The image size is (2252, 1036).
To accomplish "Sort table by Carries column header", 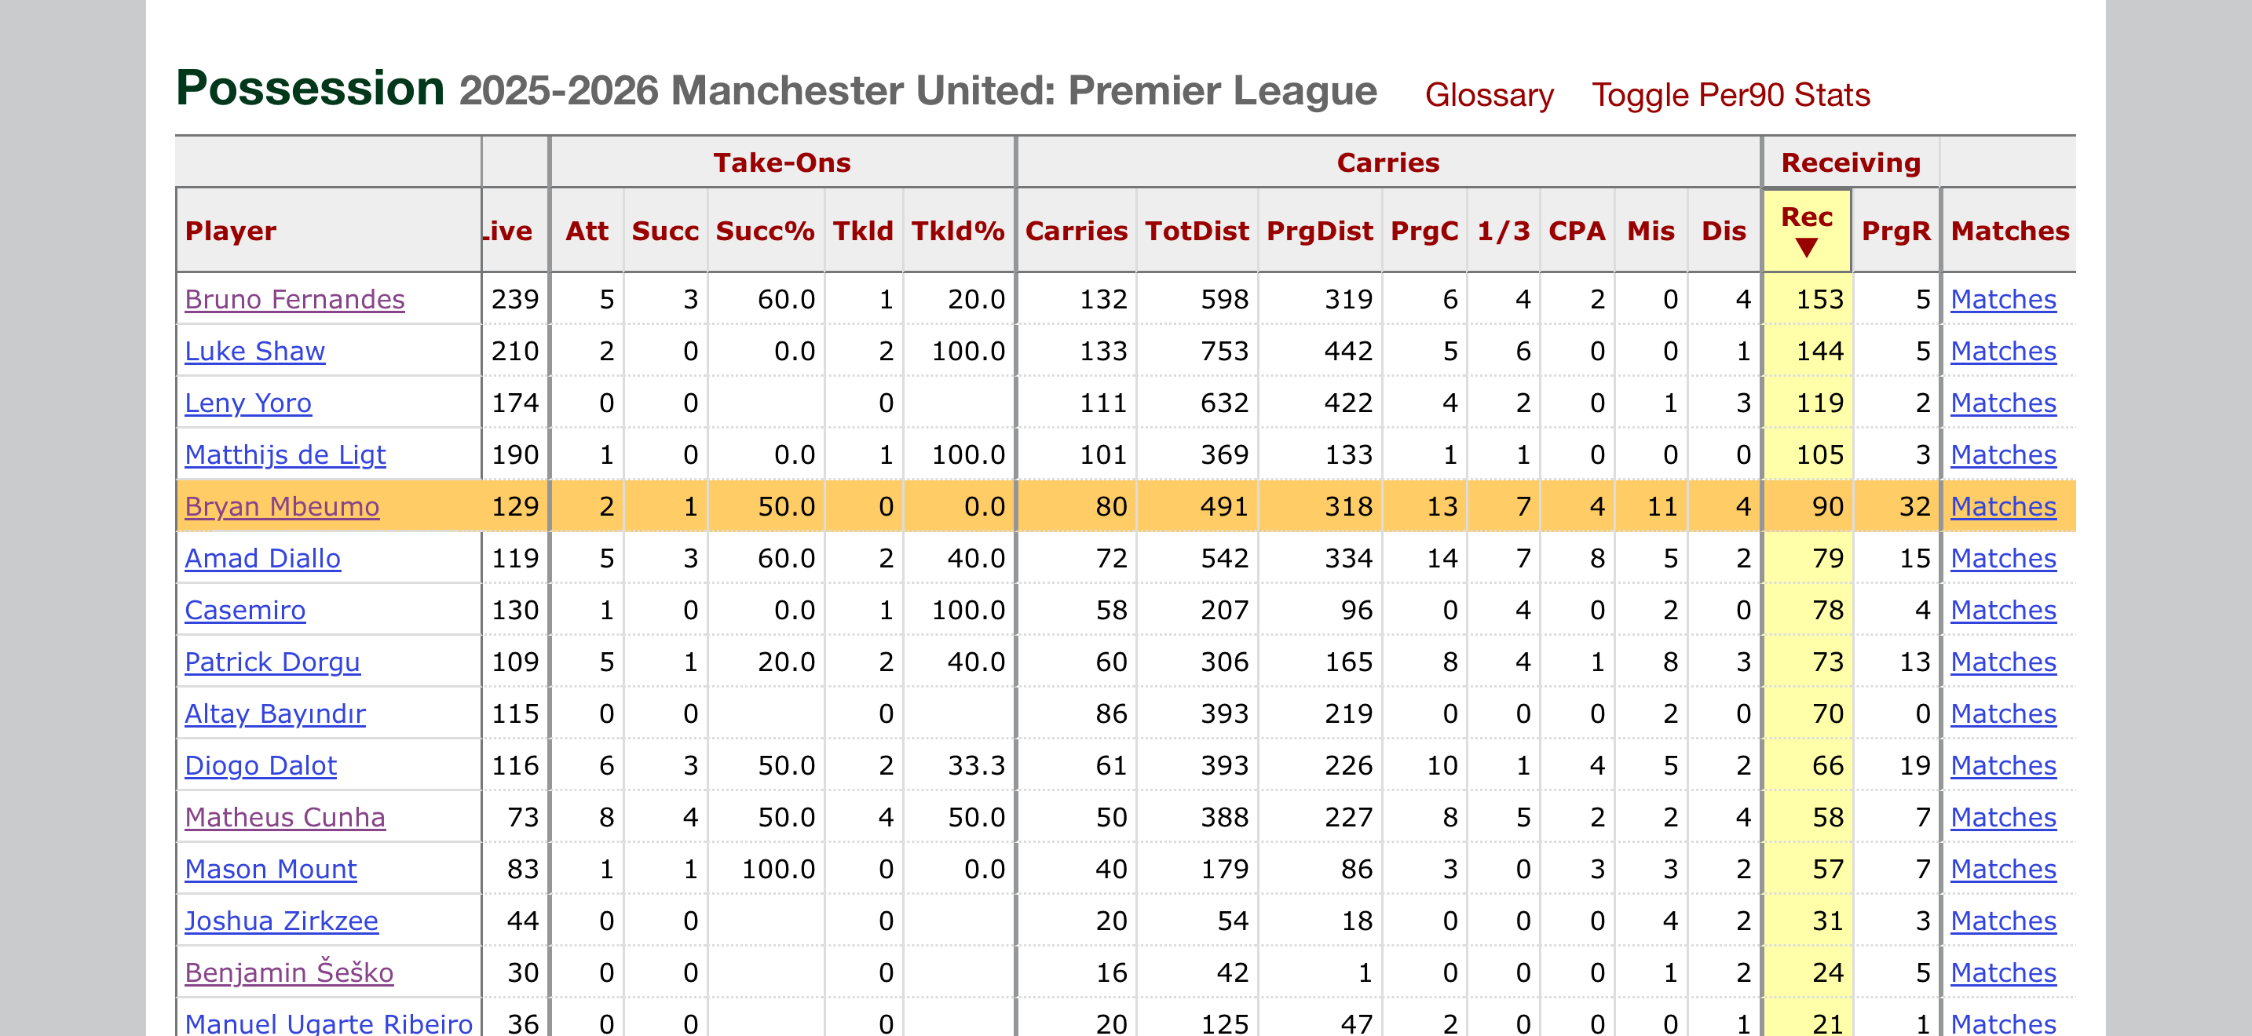I will pos(1077,231).
